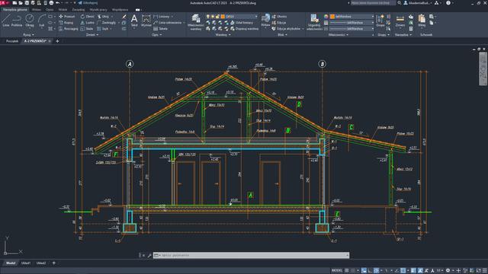
Task: Click the Save icon in quick access toolbar
Action: [x=27, y=3]
